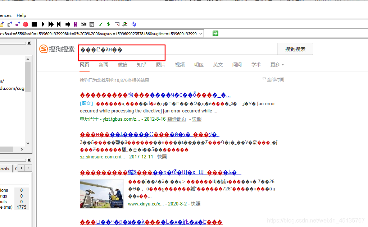Image resolution: width=368 pixels, height=227 pixels.
Task: Click the tab strip left arrow
Action: coord(21,168)
